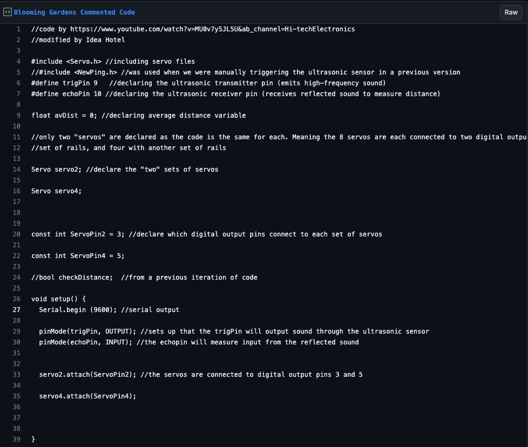528x447 pixels.
Task: Open the Raw view of the file
Action: [x=511, y=12]
